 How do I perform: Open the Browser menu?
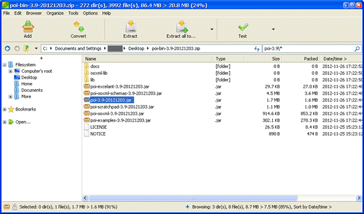[x=34, y=13]
